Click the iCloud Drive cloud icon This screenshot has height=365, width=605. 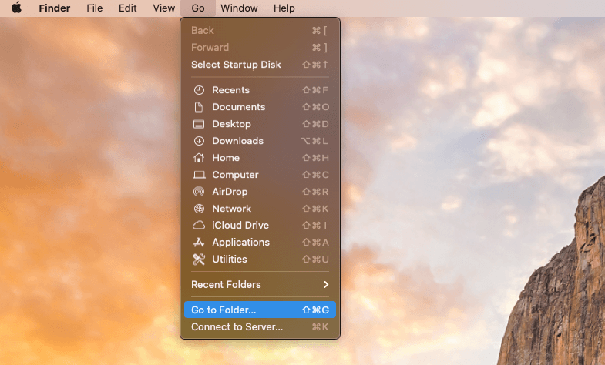click(x=199, y=226)
